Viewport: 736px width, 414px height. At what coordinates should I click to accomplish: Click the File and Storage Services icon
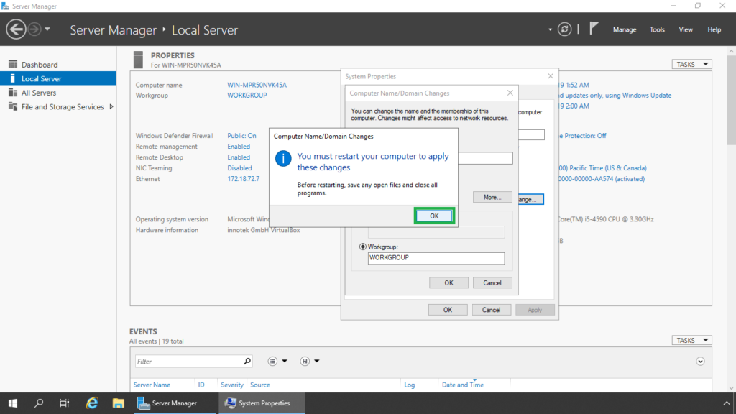tap(13, 106)
